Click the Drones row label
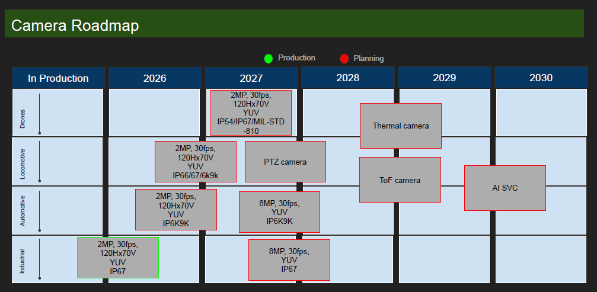597x292 pixels. 23,119
